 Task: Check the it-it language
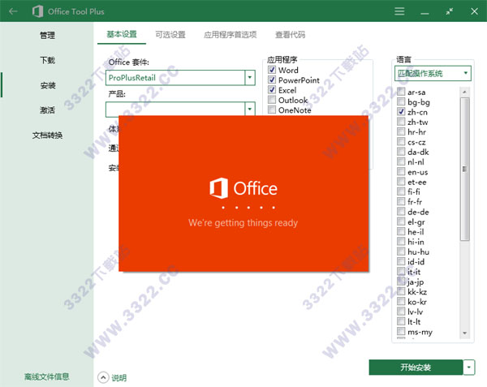click(401, 271)
